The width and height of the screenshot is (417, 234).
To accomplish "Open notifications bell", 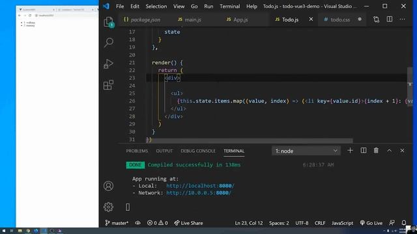I will pyautogui.click(x=404, y=223).
